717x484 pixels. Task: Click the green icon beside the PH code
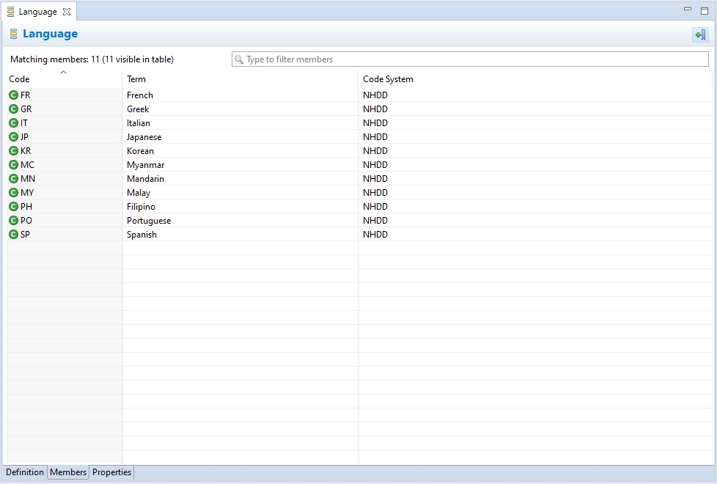[x=13, y=207]
